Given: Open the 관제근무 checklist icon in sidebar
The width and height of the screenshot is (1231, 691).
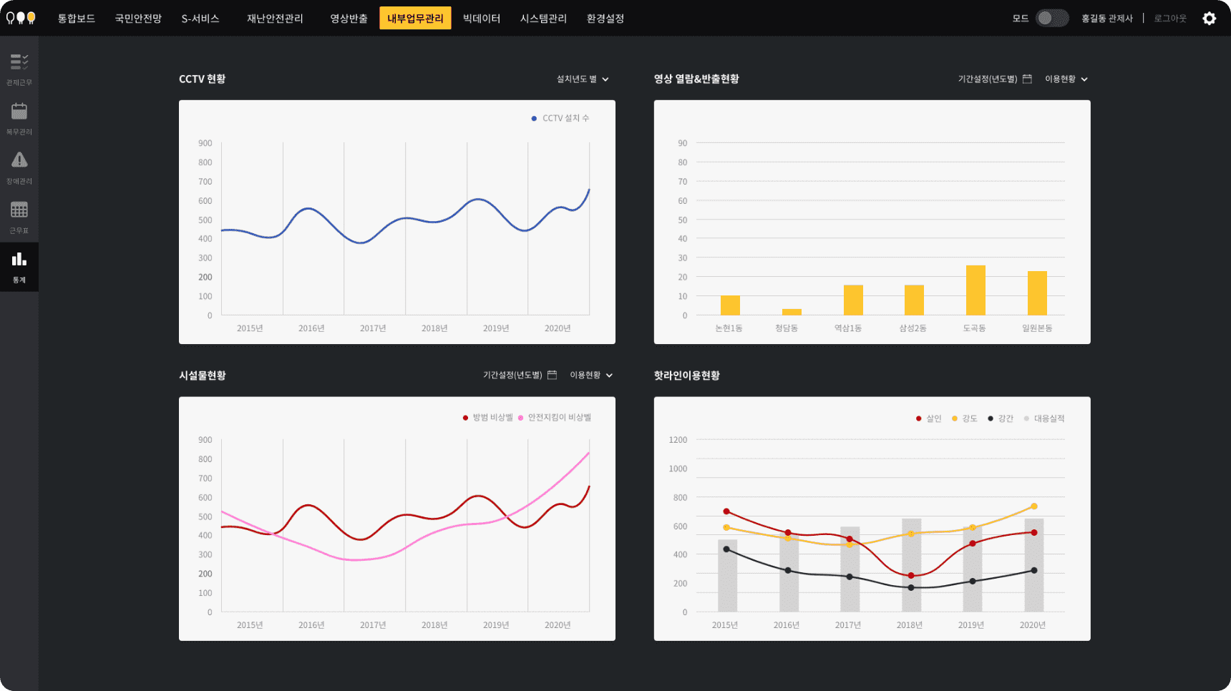Looking at the screenshot, I should [19, 63].
